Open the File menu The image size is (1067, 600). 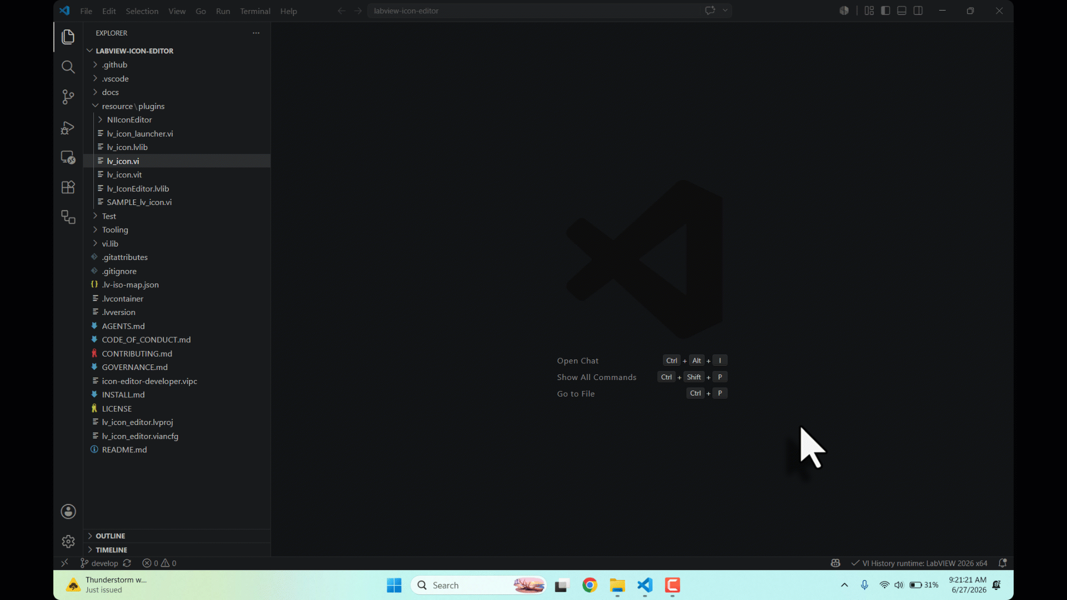[86, 11]
